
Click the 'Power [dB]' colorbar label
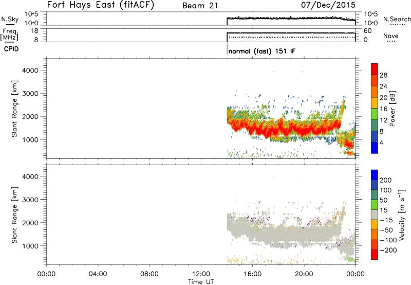tap(393, 109)
